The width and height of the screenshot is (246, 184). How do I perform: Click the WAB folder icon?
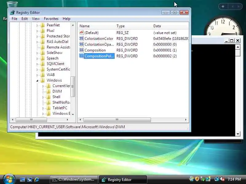[42, 75]
